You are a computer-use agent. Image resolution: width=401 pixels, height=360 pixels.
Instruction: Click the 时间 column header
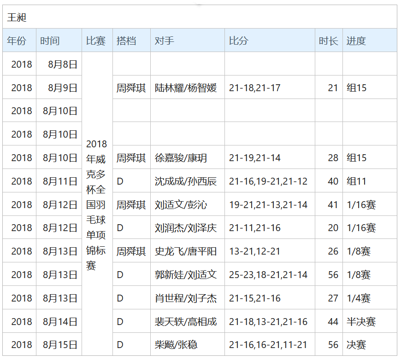pyautogui.click(x=50, y=41)
